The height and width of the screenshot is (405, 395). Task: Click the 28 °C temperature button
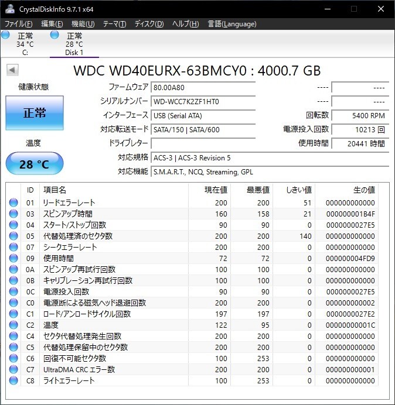coord(35,163)
